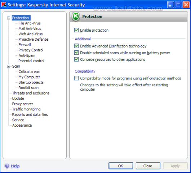Click the Kaspersky logo in title bar
Image resolution: width=191 pixels, height=173 pixels.
click(4, 5)
